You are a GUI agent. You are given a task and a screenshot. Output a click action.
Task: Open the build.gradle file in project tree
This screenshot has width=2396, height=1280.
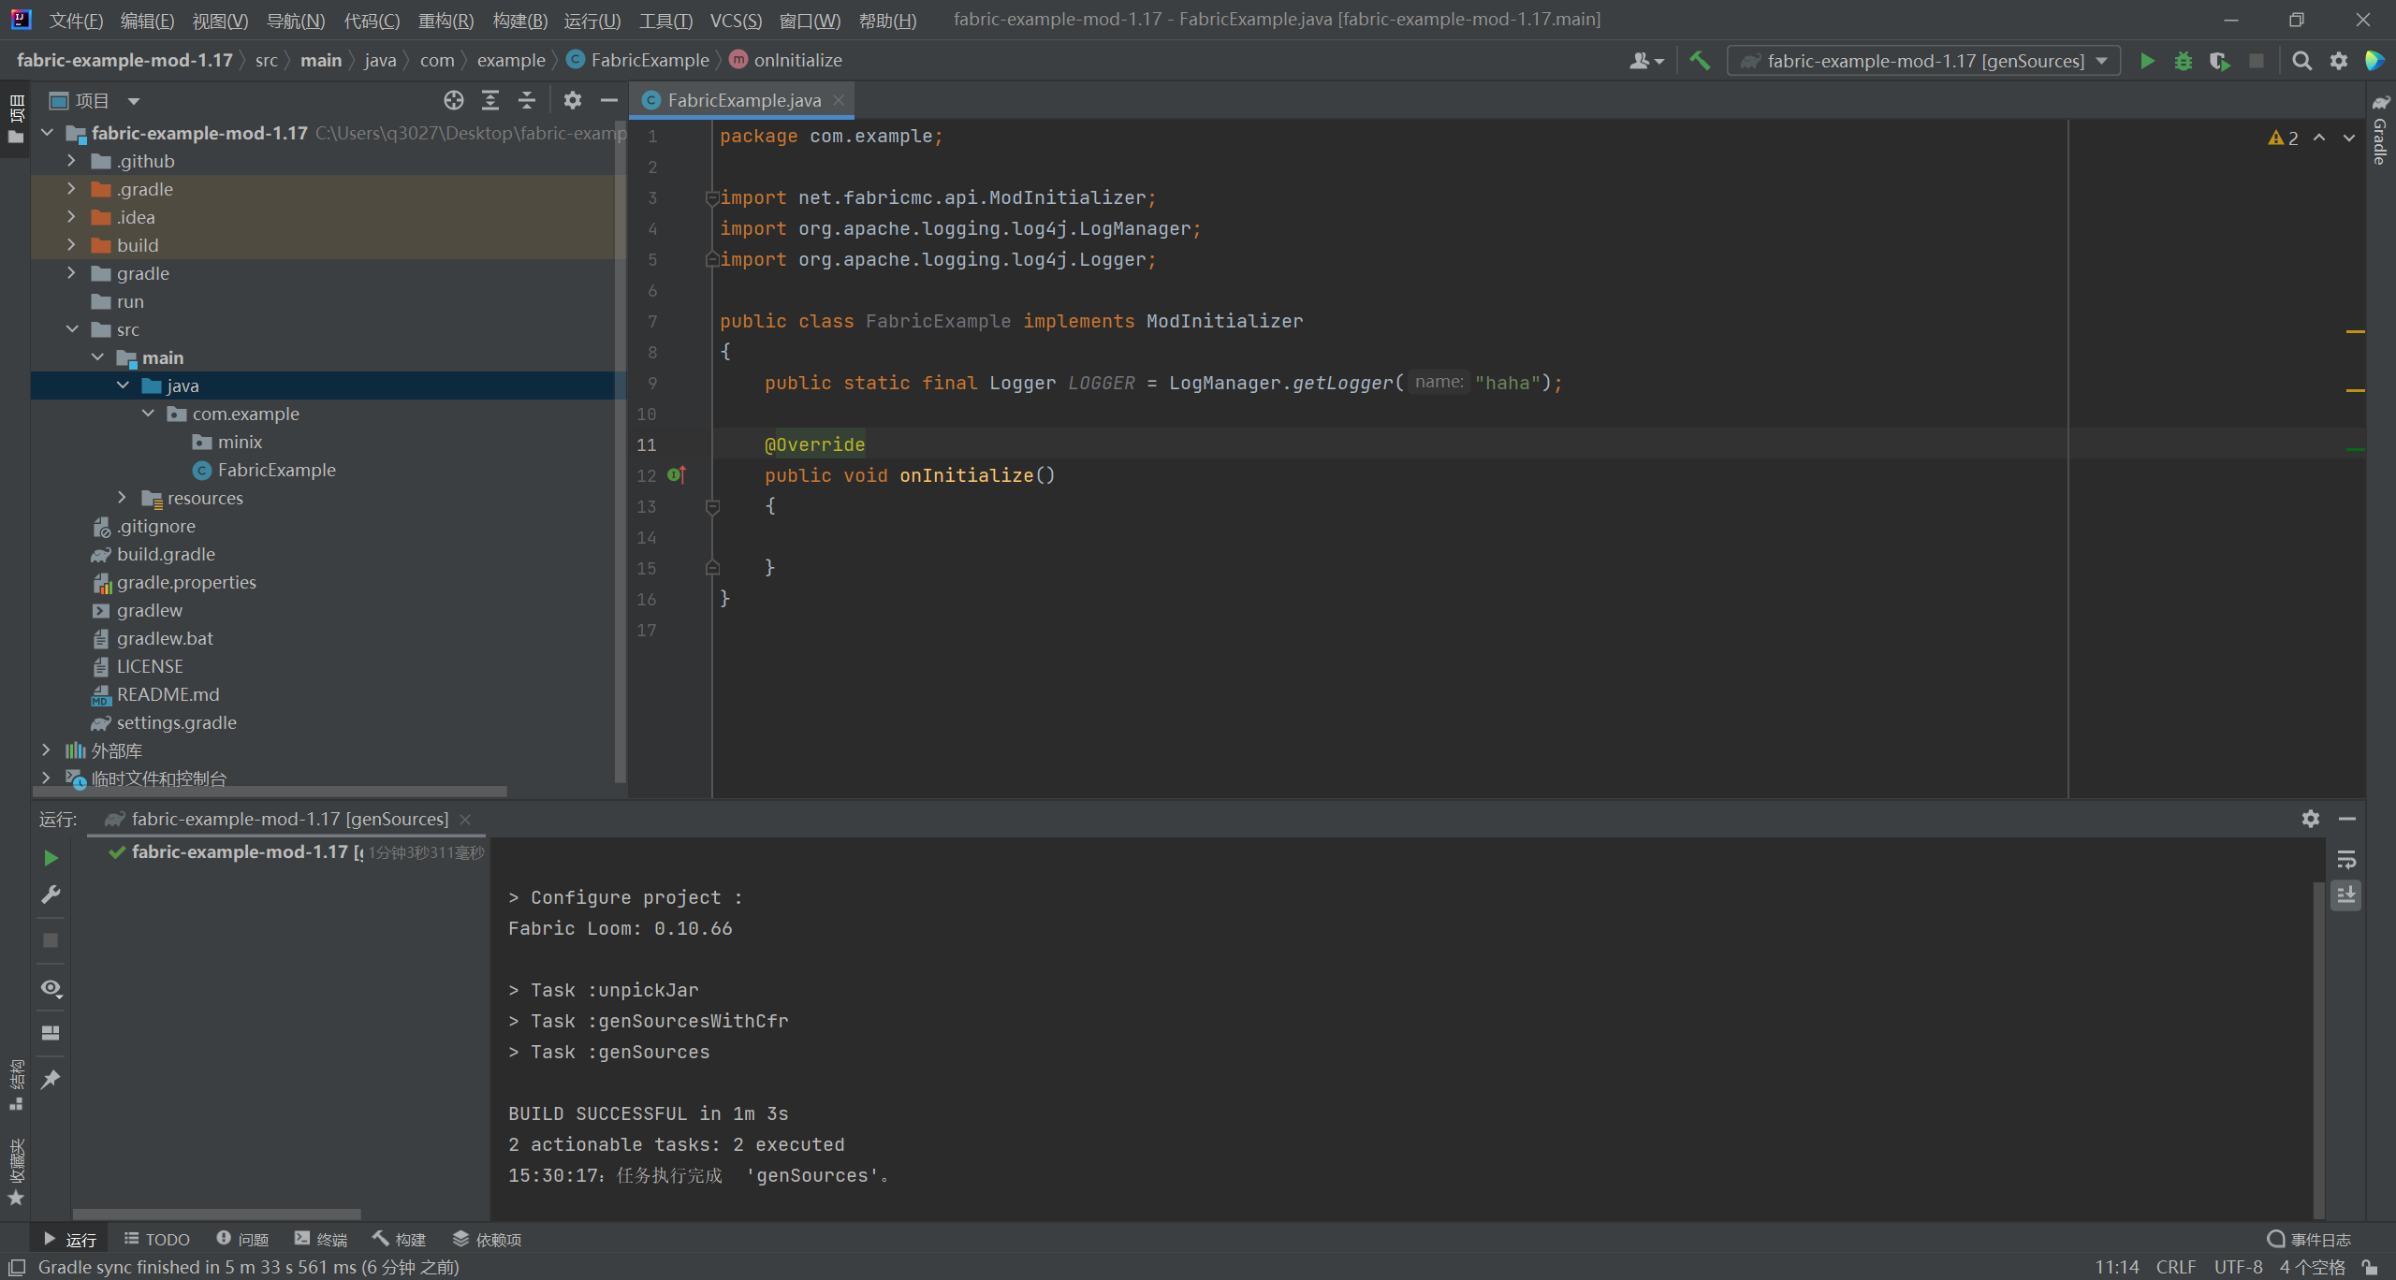click(x=166, y=554)
